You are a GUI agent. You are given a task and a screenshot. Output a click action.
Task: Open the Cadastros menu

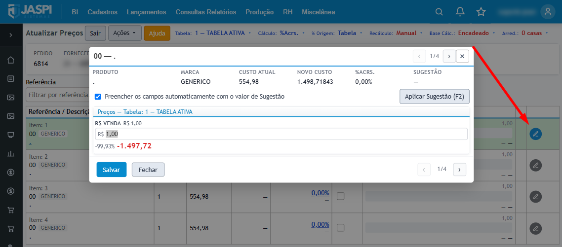(x=103, y=12)
